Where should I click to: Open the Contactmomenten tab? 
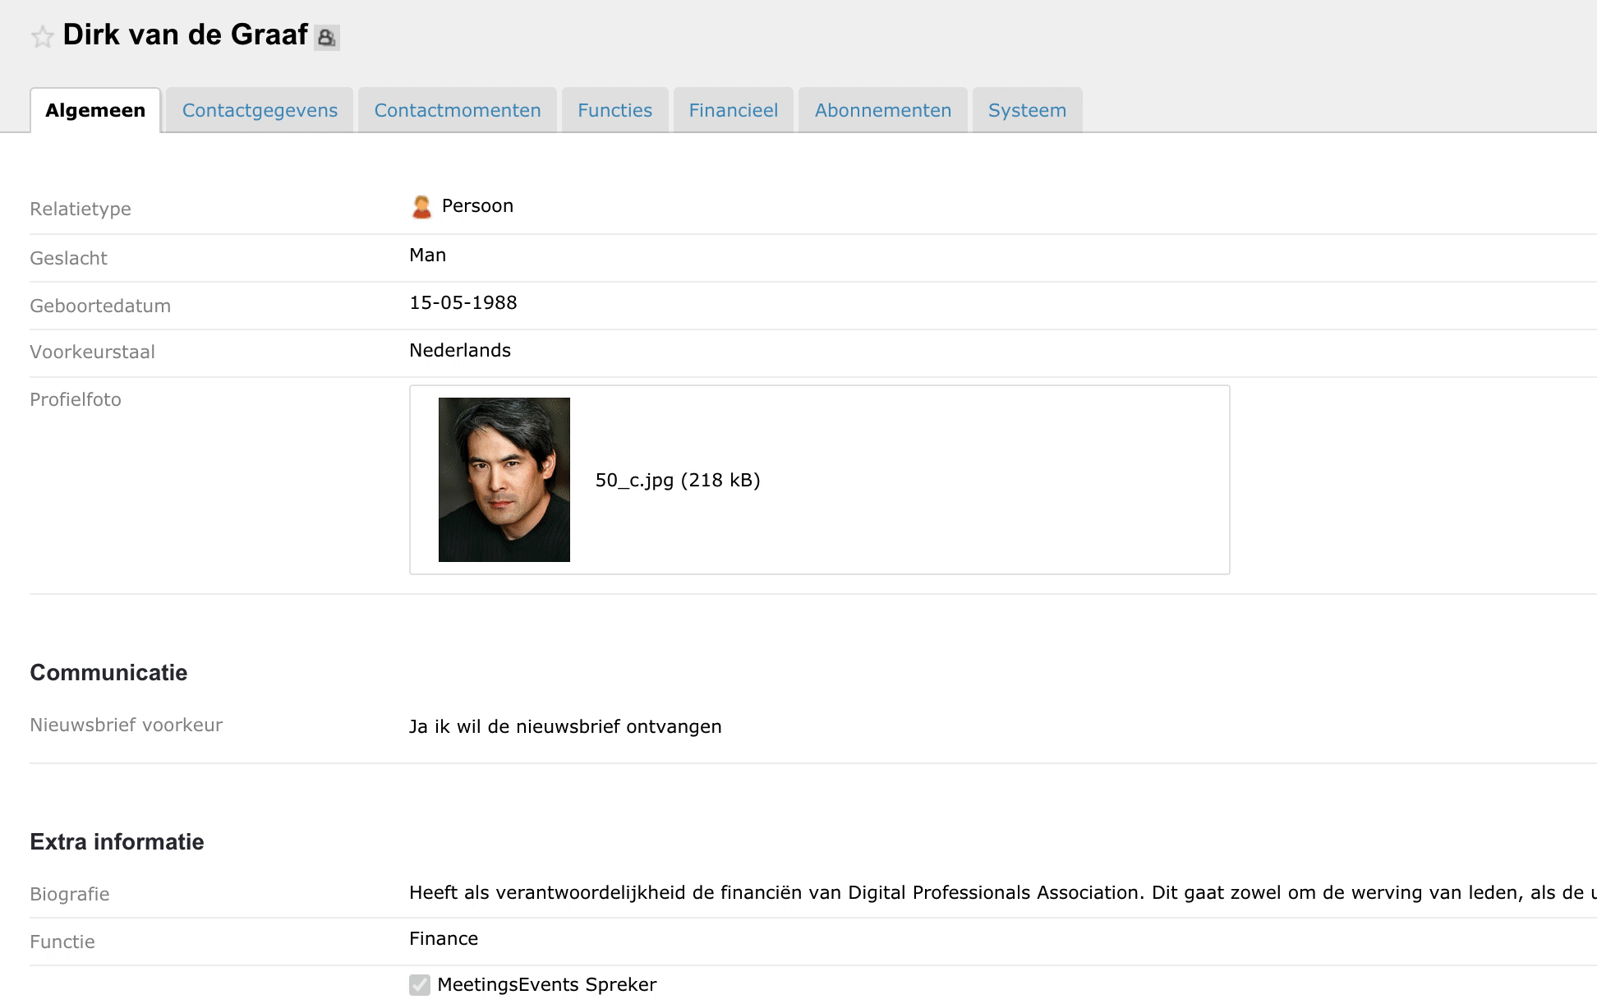click(x=458, y=111)
